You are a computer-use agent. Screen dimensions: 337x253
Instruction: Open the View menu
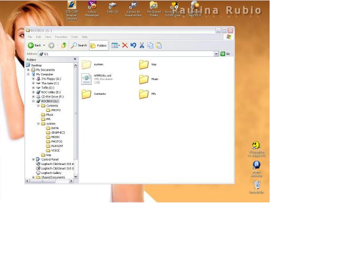tap(48, 37)
